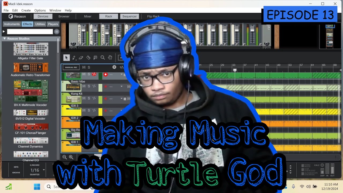Click the BV-X Multimode Vocoder device image

pos(31,91)
